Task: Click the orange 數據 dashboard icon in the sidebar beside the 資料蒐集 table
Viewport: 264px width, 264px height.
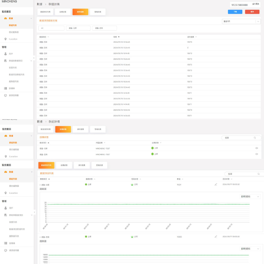Action: [6, 18]
